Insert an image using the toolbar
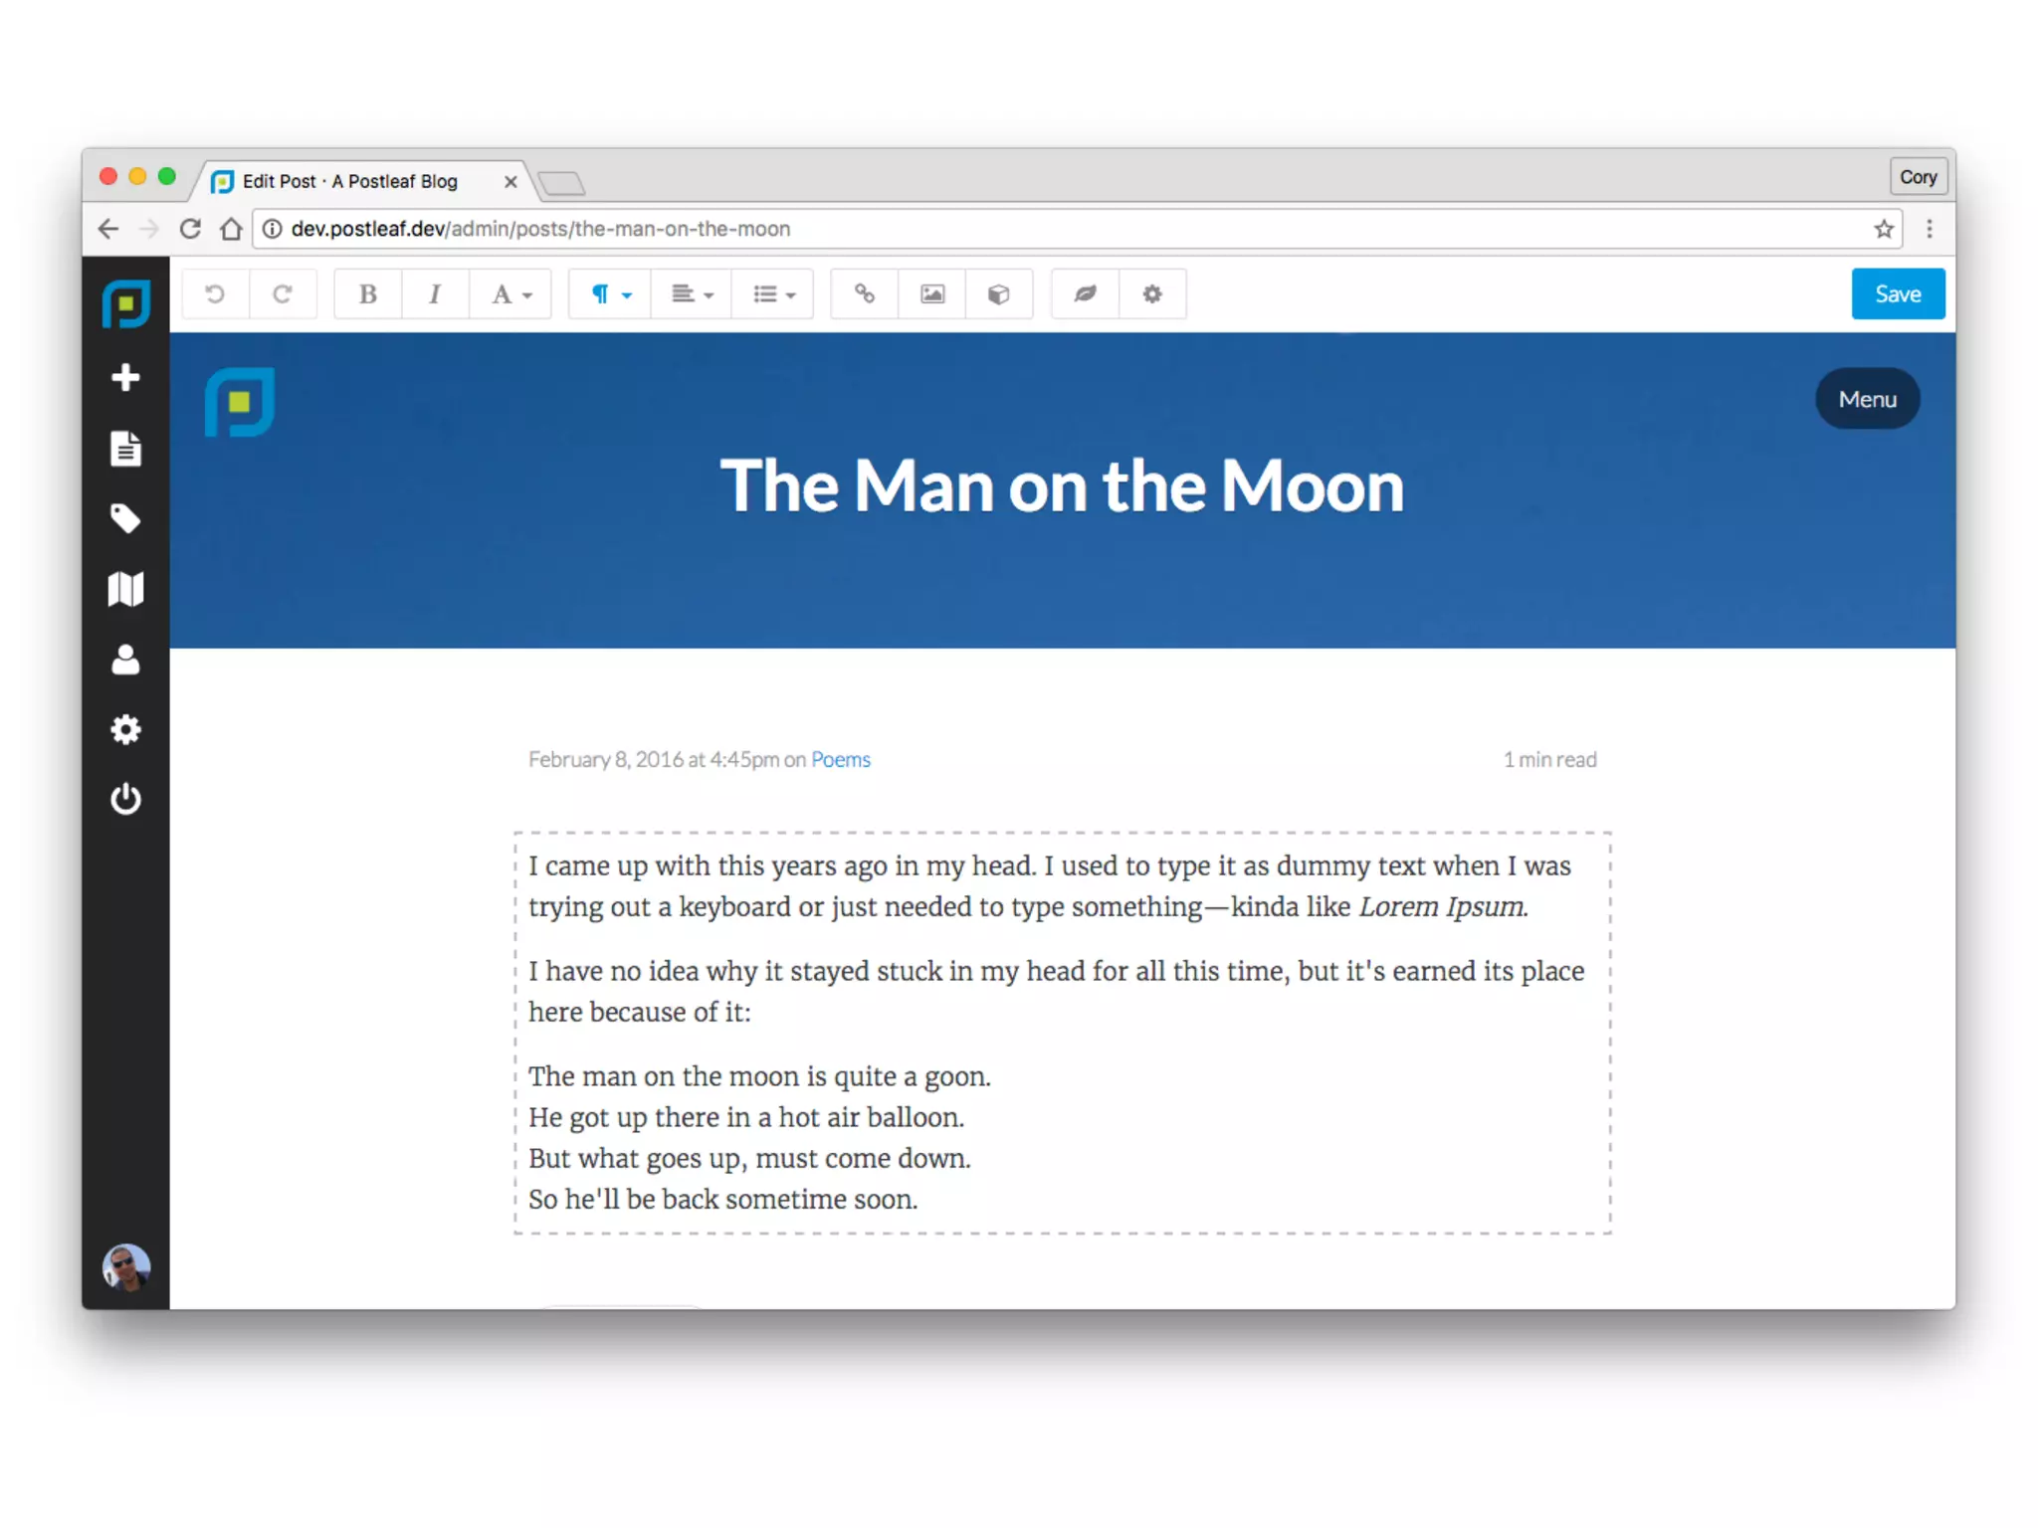Viewport: 2038px width, 1528px height. tap(931, 294)
